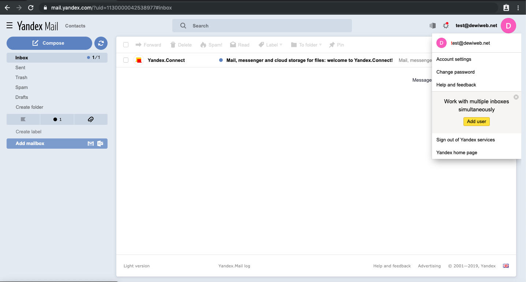Open the To folder dropdown
Viewport: 526px width, 282px height.
coord(307,45)
